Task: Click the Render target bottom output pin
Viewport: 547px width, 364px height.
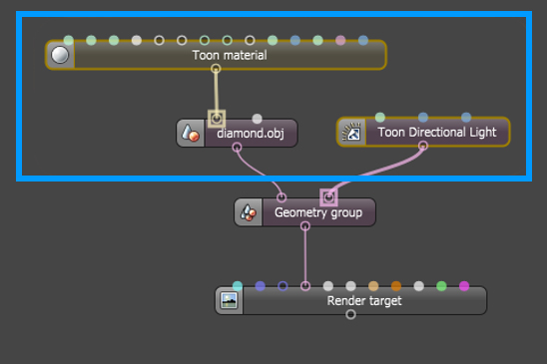Action: click(350, 314)
